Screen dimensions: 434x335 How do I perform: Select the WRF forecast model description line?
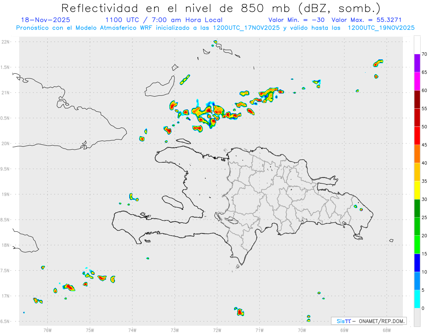pyautogui.click(x=216, y=28)
